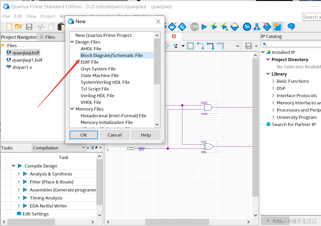321x226 pixels.
Task: Open the Programmer toolbar icon
Action: [267, 27]
